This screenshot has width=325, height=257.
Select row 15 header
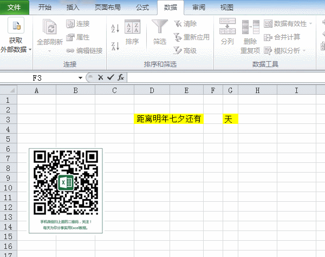tap(8, 236)
